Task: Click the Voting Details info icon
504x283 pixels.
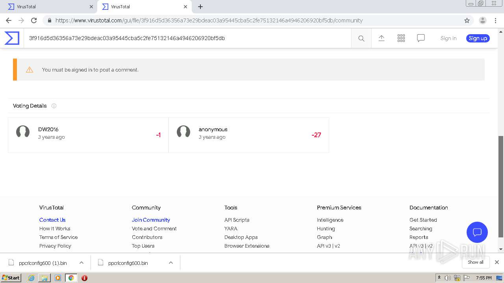Action: pyautogui.click(x=54, y=106)
